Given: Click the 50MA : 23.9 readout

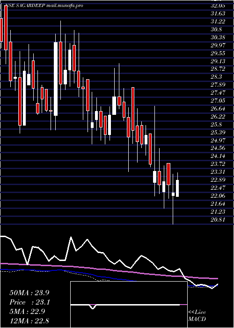Looking at the screenshot, I should tap(29, 293).
